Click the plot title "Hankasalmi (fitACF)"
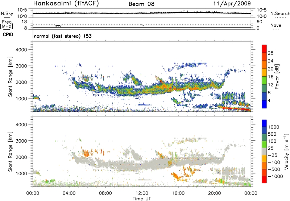290x201 pixels. pyautogui.click(x=66, y=3)
